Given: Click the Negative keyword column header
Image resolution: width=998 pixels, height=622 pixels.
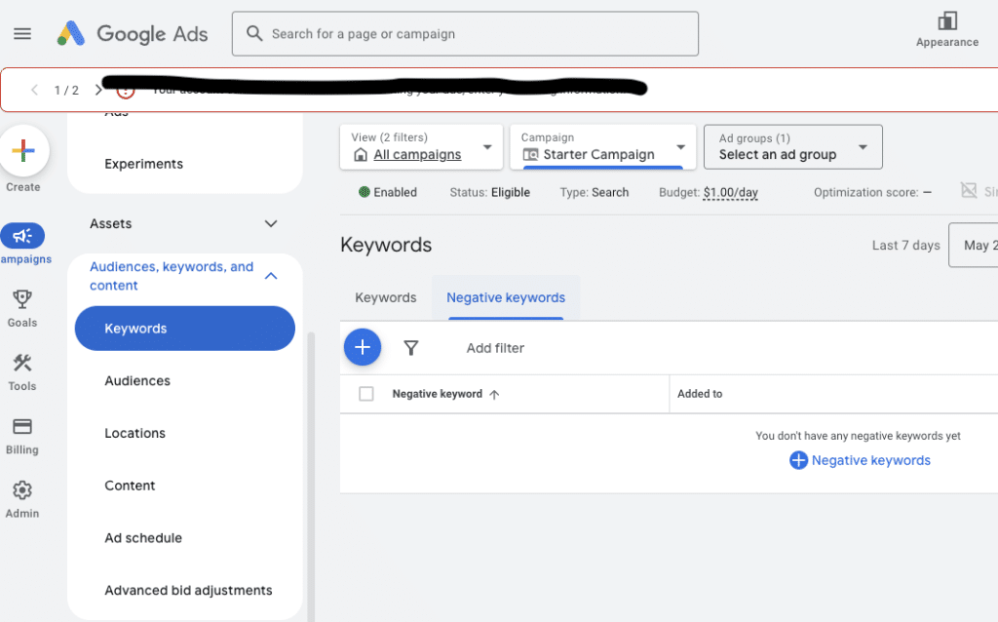Looking at the screenshot, I should tap(438, 394).
